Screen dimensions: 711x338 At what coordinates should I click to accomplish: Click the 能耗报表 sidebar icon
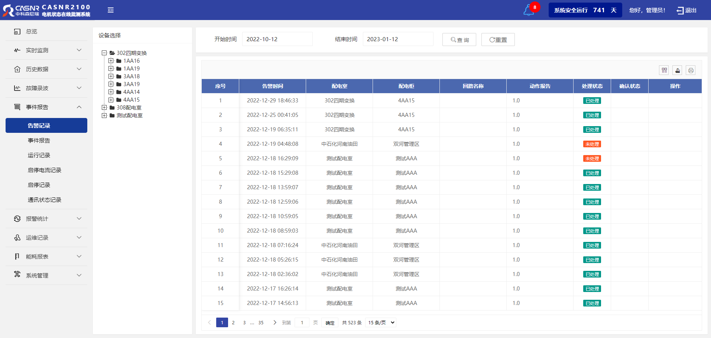[17, 256]
